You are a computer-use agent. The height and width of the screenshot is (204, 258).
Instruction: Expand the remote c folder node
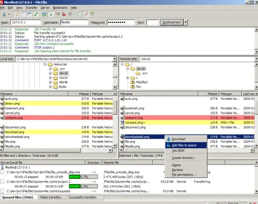[x=128, y=78]
